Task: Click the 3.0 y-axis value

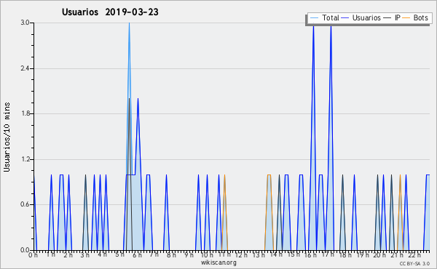Action: click(x=25, y=23)
